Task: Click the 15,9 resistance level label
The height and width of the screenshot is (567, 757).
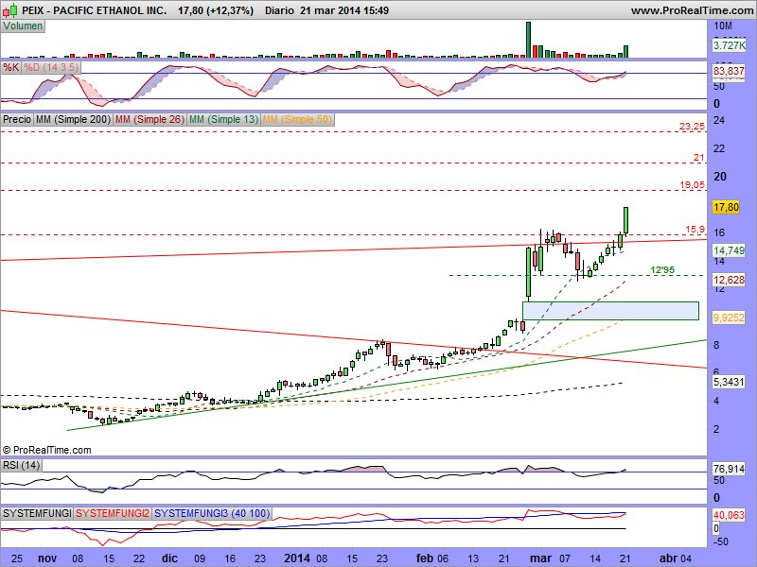Action: click(x=695, y=230)
